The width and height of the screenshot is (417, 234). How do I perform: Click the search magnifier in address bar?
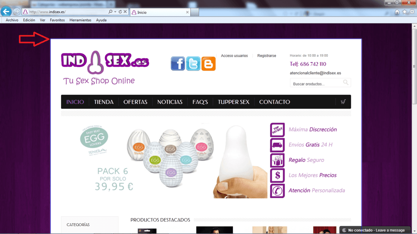[110, 12]
